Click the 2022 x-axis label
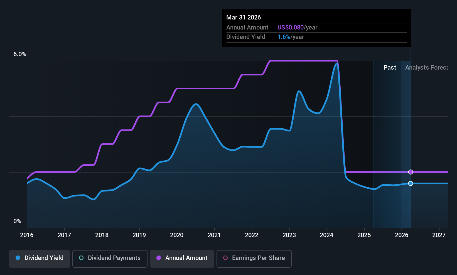Viewport: 457px width, 275px height. click(252, 235)
